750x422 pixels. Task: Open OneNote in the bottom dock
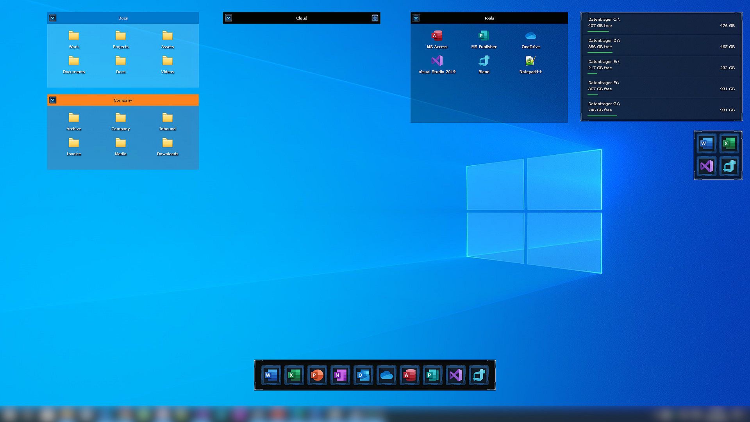(340, 376)
